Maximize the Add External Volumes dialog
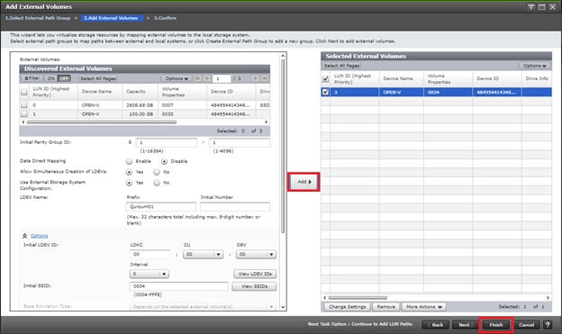 541,7
